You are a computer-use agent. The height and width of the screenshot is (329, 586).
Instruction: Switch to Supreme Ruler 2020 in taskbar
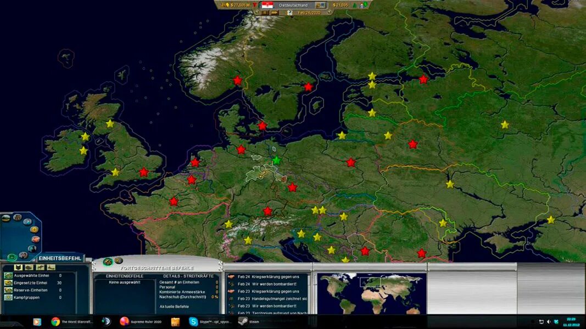tap(141, 322)
